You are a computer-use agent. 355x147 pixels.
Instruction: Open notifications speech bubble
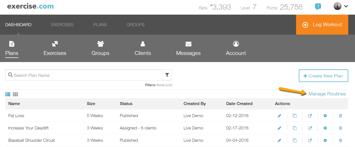point(318,6)
